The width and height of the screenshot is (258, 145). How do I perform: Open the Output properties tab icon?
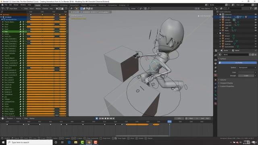coord(216,64)
